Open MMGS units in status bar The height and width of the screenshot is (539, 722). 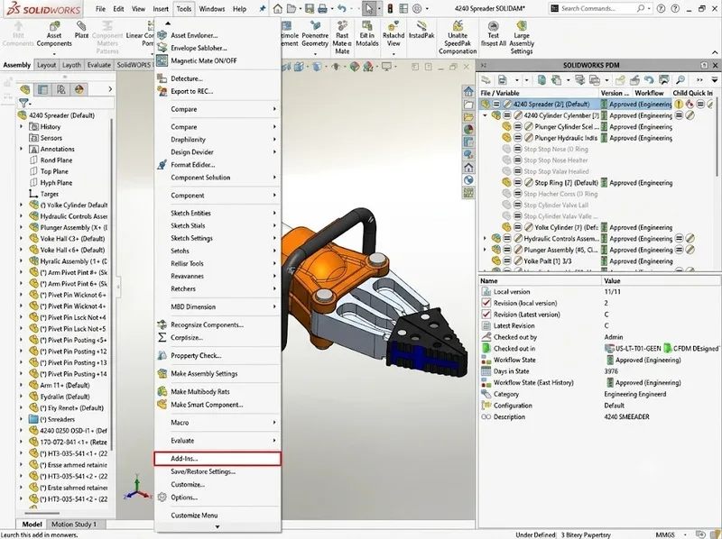665,534
